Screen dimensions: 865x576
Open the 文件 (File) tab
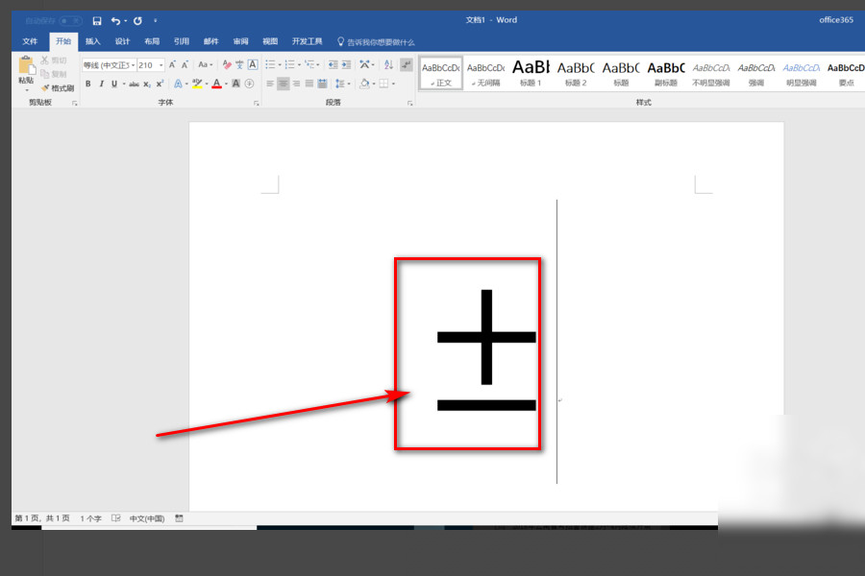point(30,41)
